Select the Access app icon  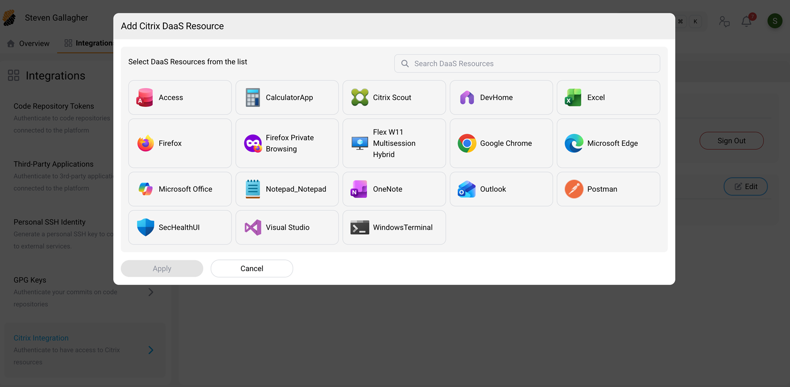[145, 98]
